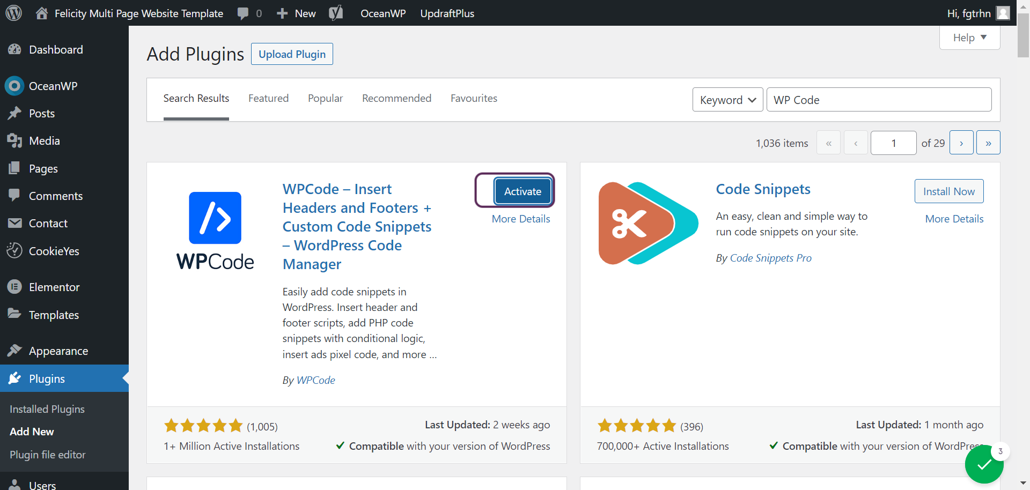The image size is (1030, 490).
Task: Click the WPCode plugin logo
Action: point(215,231)
